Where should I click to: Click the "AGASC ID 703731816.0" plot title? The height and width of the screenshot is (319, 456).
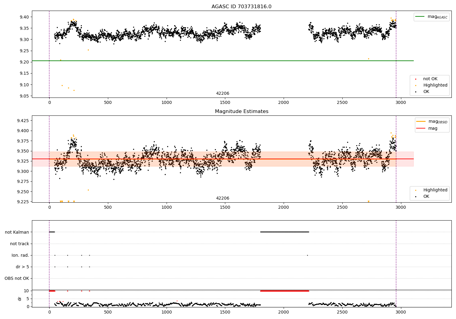click(241, 7)
